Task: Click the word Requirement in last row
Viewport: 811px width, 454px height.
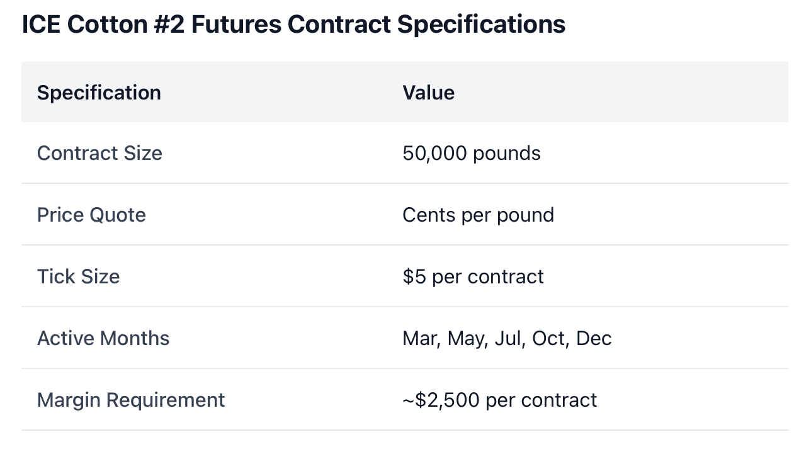Action: [166, 400]
